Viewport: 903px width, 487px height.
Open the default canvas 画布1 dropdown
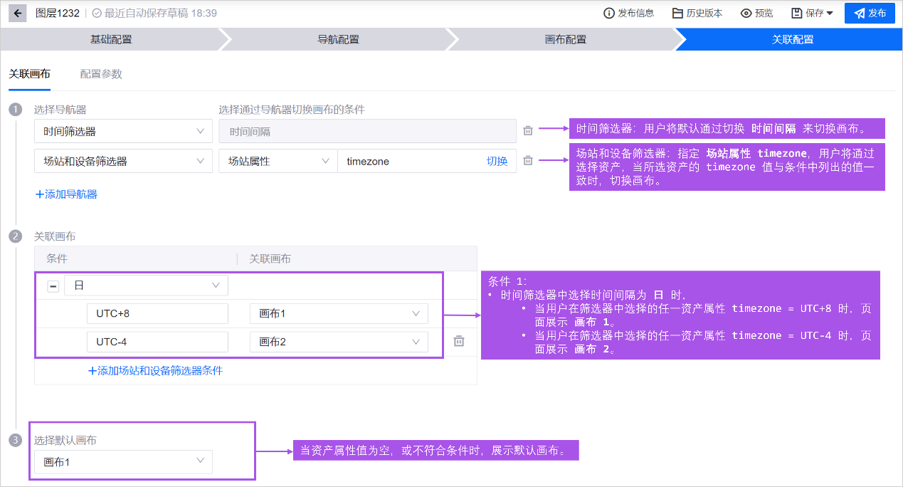(x=123, y=462)
